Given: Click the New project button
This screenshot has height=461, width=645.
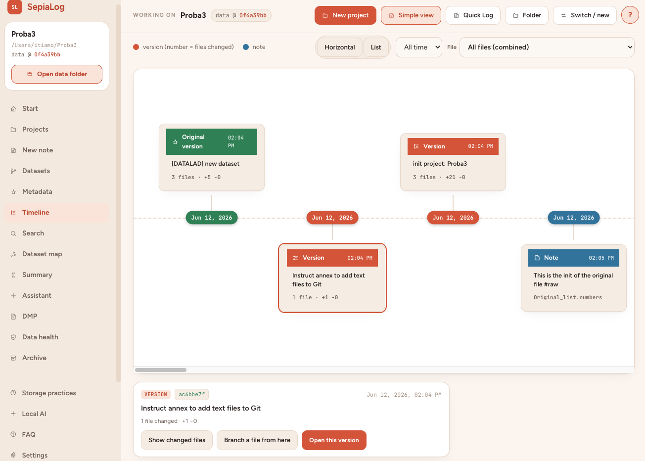Looking at the screenshot, I should [345, 15].
